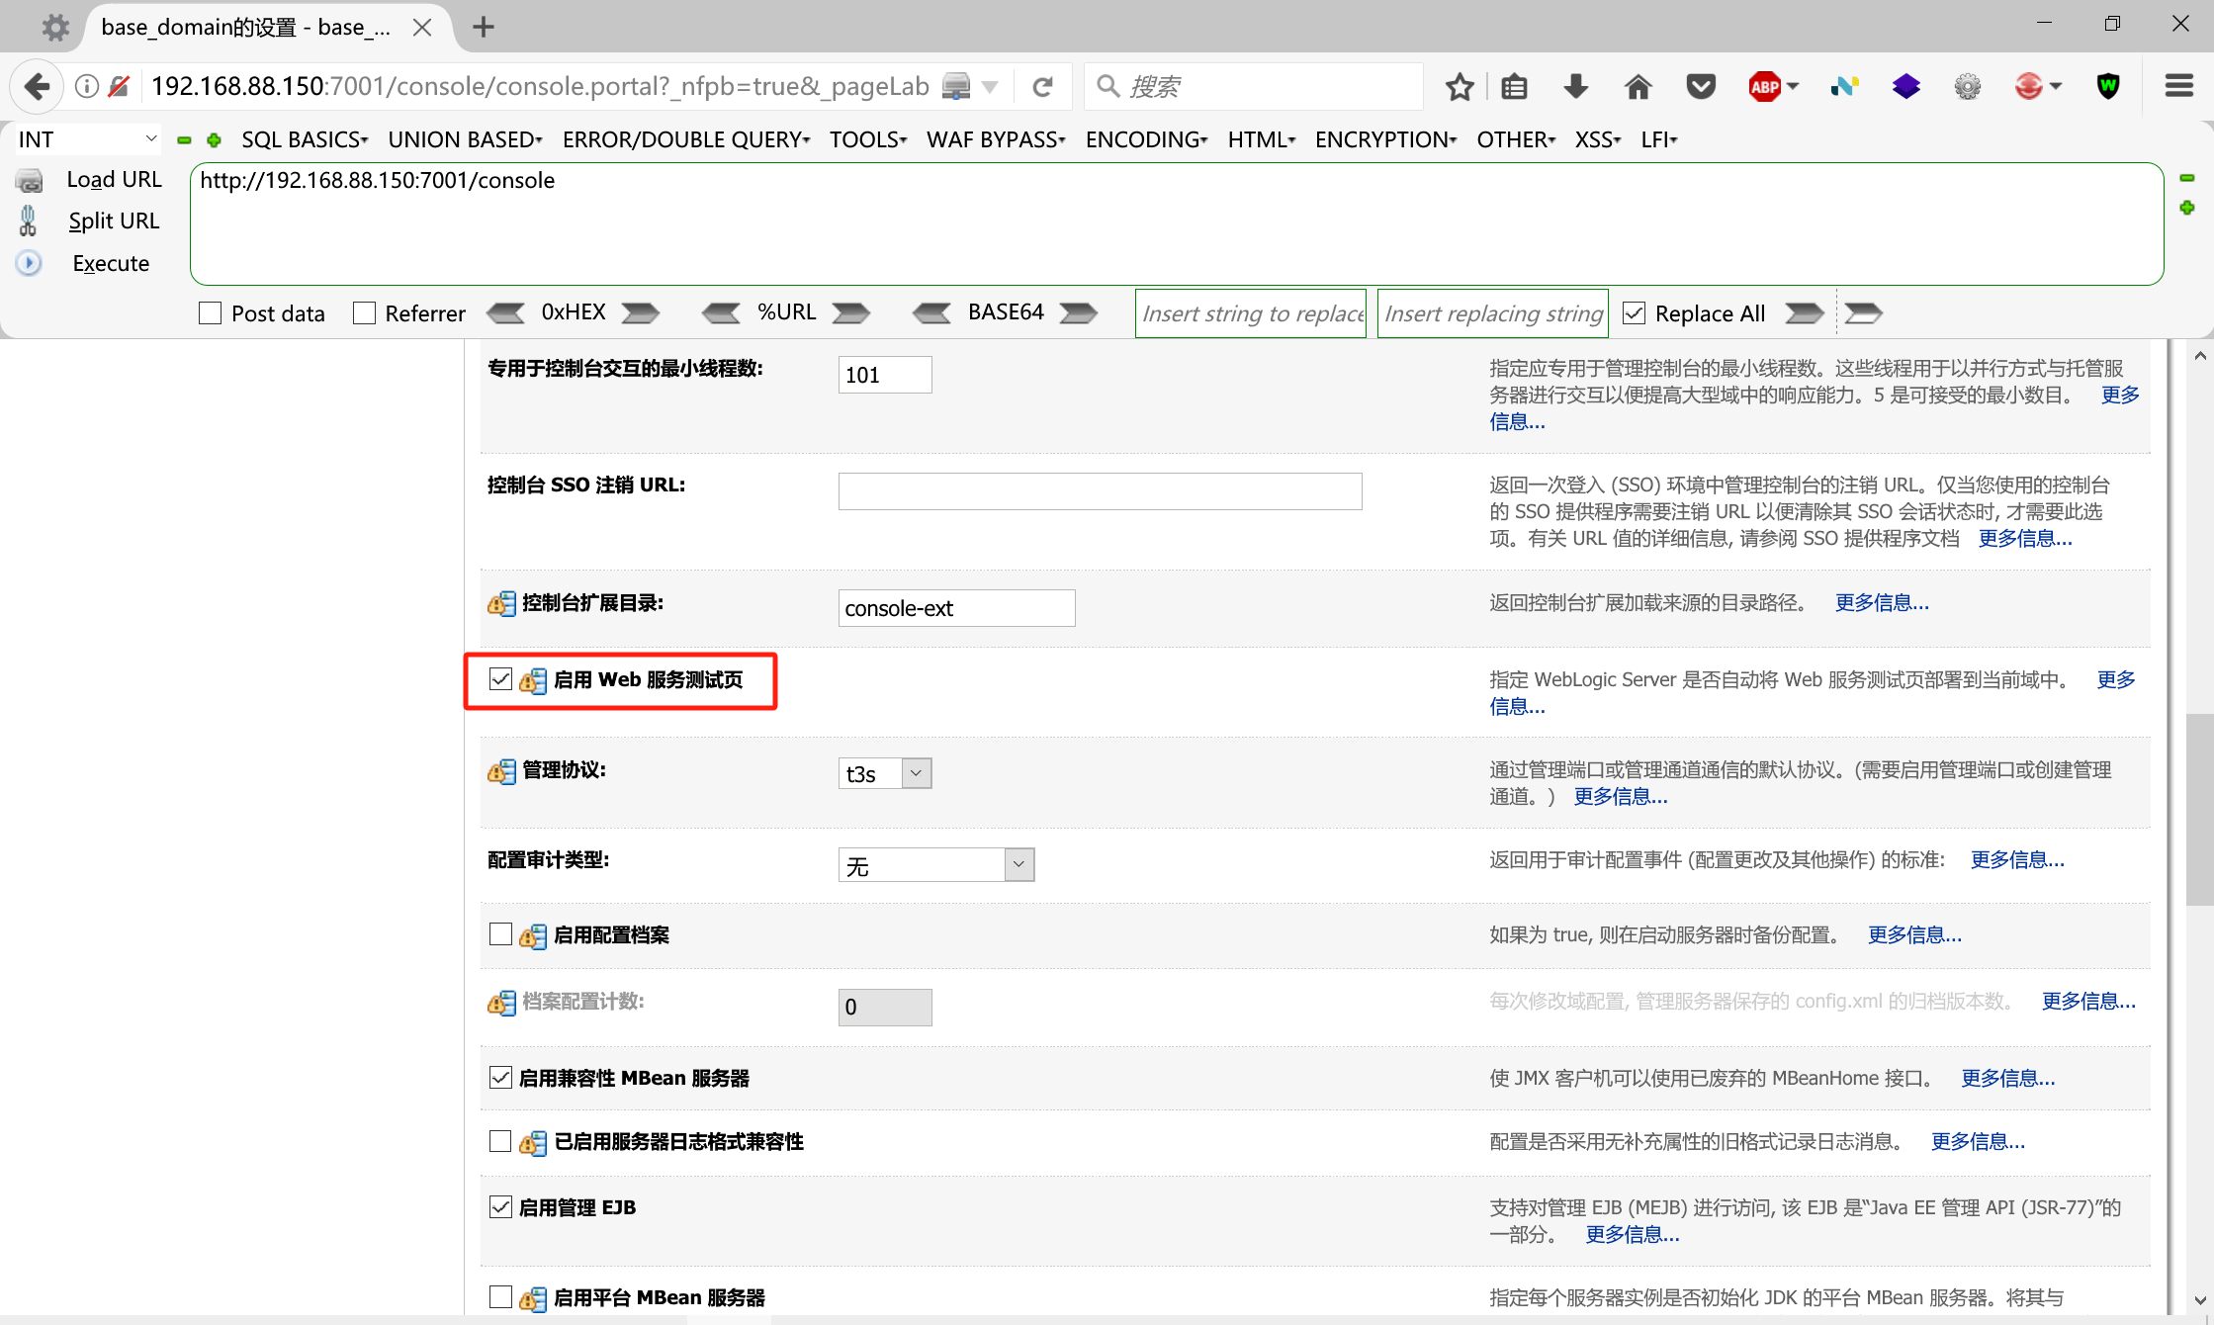2214x1325 pixels.
Task: Click the Split URL icon in HackBar
Action: click(28, 221)
